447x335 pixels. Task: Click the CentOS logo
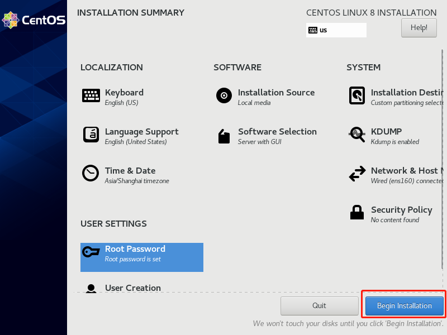(x=34, y=20)
